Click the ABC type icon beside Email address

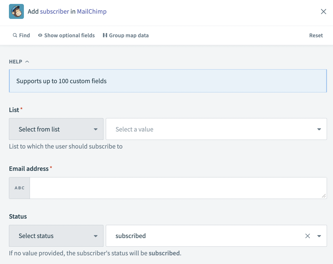point(19,188)
